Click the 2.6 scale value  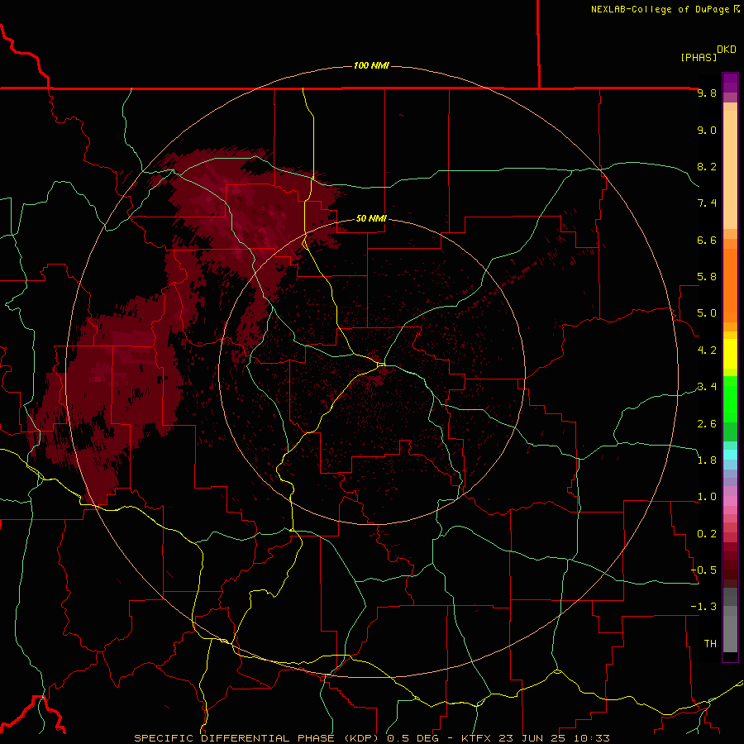tap(707, 423)
